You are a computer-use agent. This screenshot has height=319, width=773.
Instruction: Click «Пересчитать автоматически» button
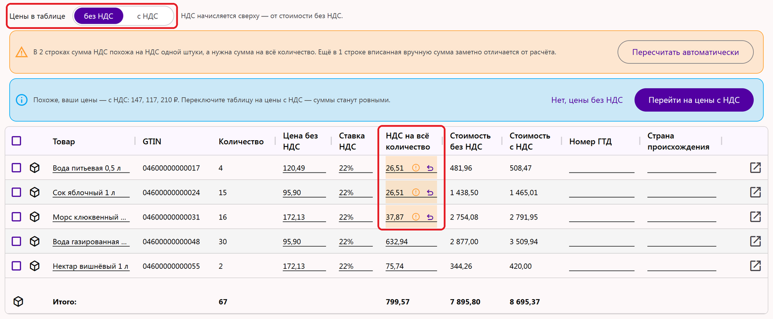pos(686,52)
